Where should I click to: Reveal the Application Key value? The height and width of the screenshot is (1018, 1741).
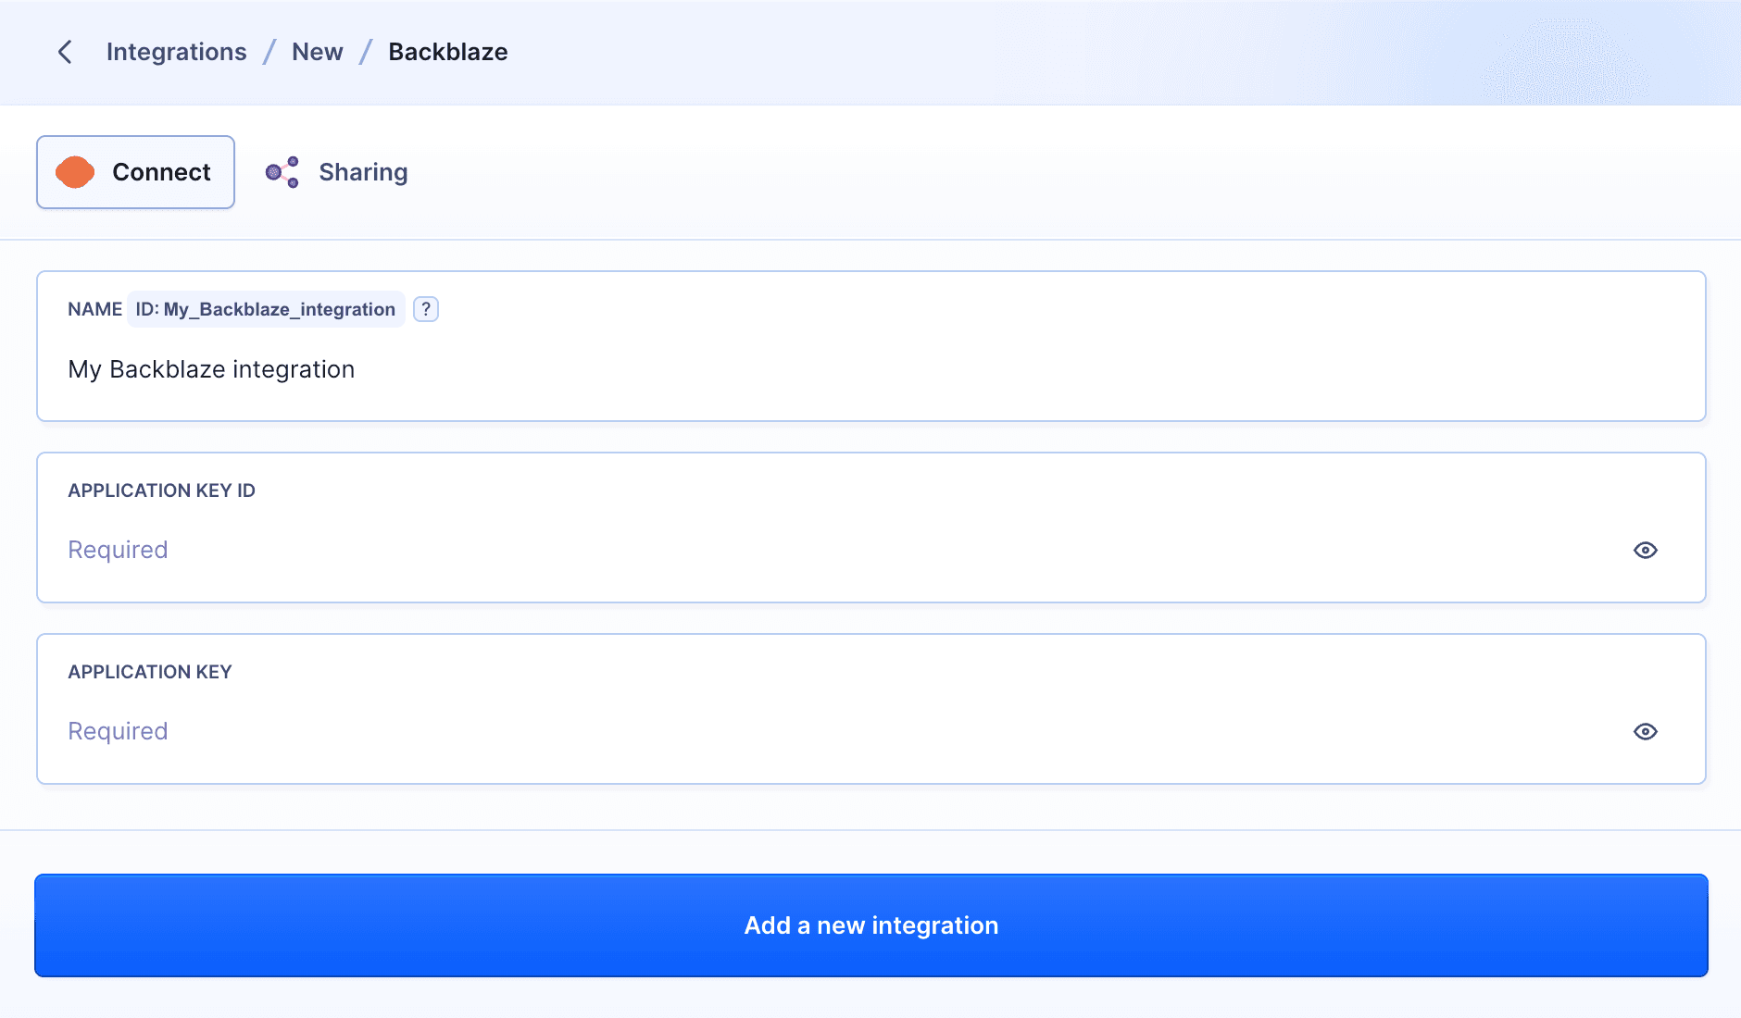click(1646, 732)
